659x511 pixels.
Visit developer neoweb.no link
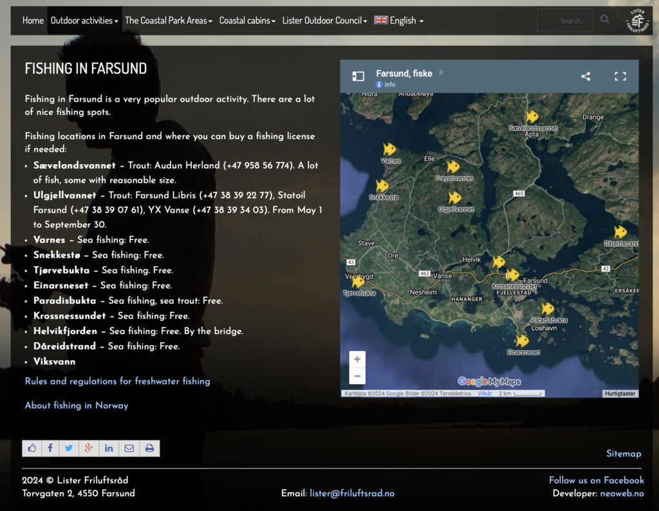(x=622, y=494)
